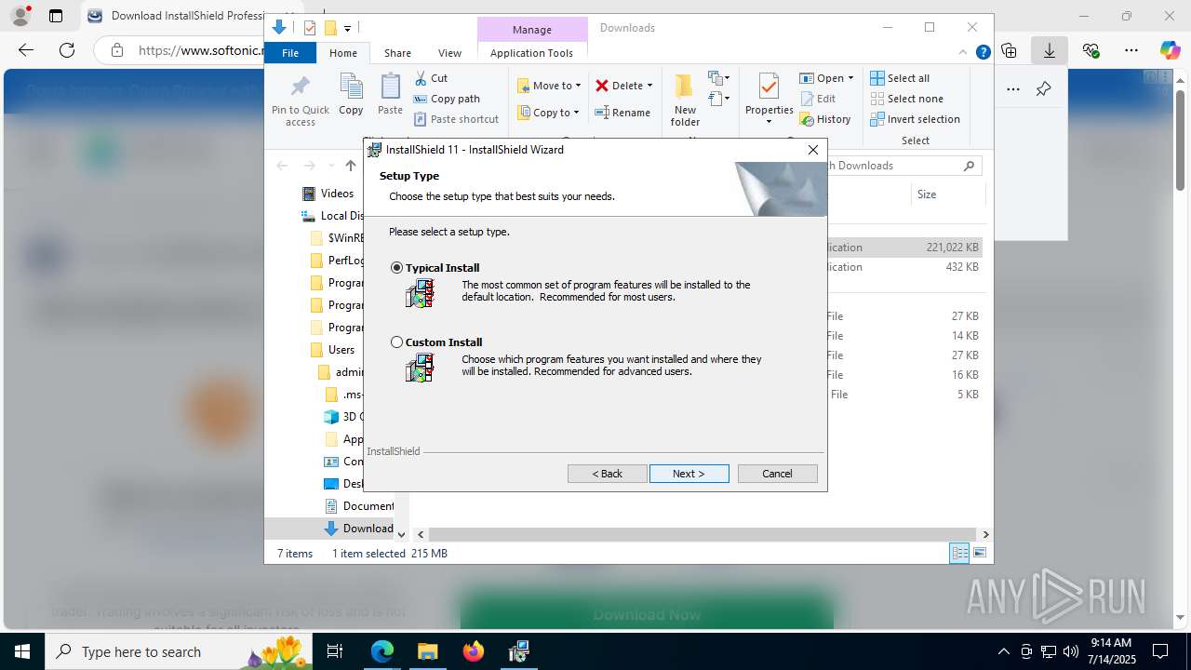Open Windows Start menu
Screen dimensions: 1191x670
pos(21,651)
